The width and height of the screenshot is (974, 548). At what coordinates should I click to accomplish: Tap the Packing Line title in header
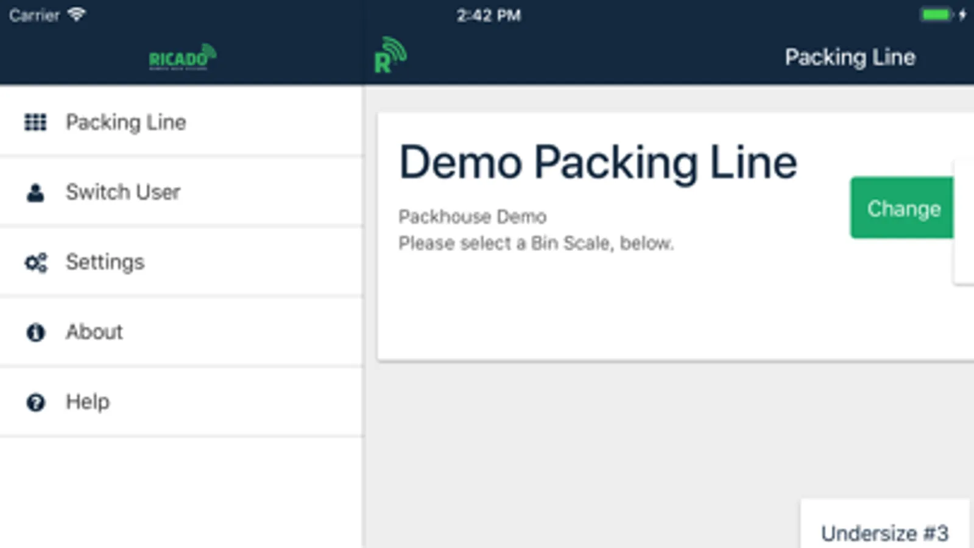[850, 57]
